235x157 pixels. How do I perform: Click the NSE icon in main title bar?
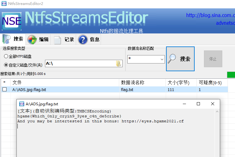(x=4, y=3)
